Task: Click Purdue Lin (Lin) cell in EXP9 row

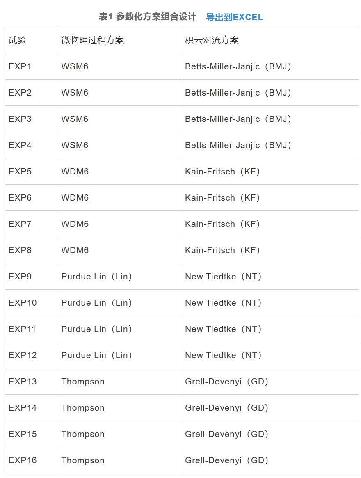Action: pos(97,277)
